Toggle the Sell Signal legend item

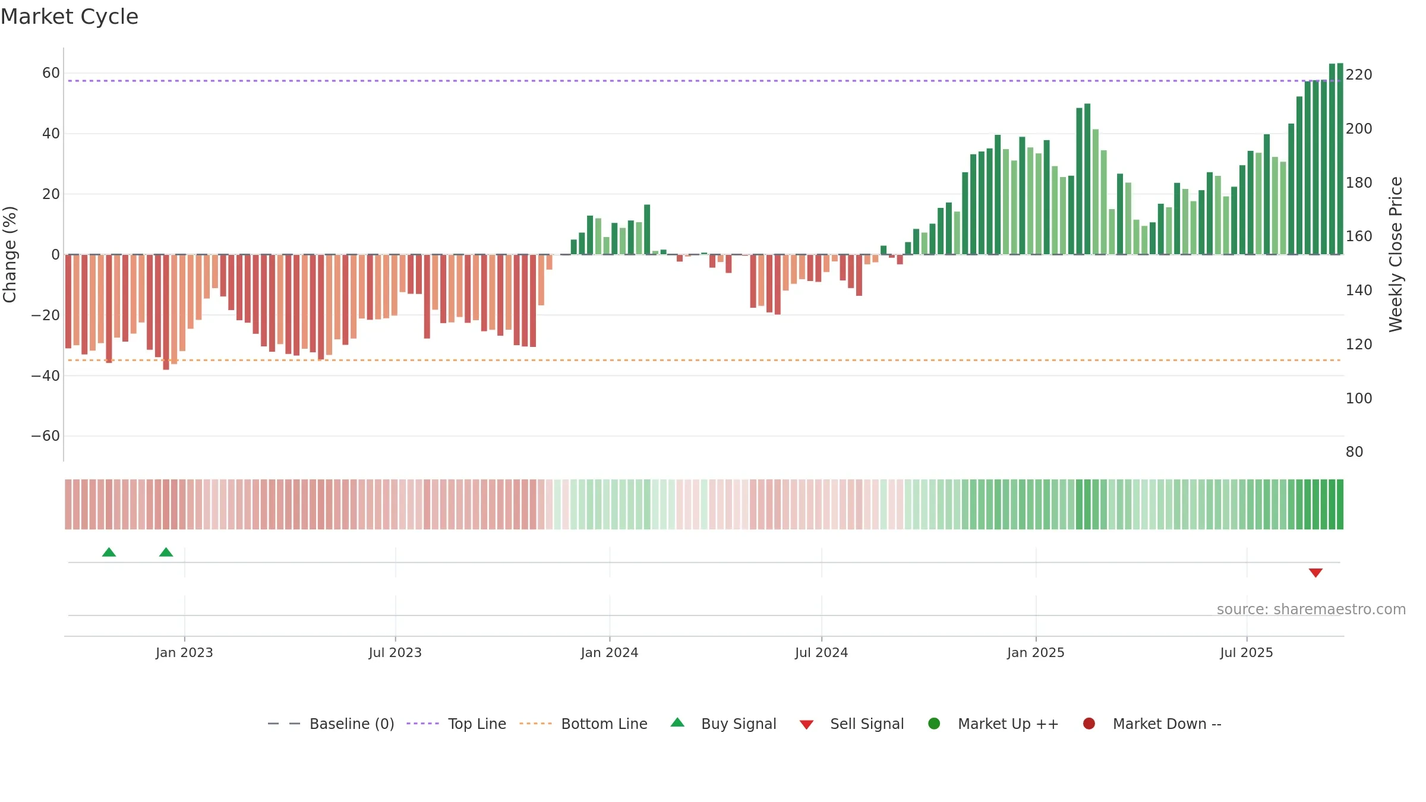(851, 724)
